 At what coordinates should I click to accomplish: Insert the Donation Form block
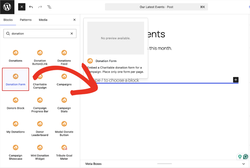tap(15, 79)
